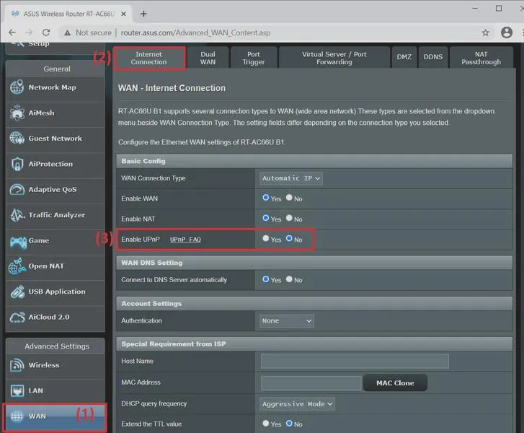Click the browser forward arrow
Screen dimensions: 524x433
30,32
